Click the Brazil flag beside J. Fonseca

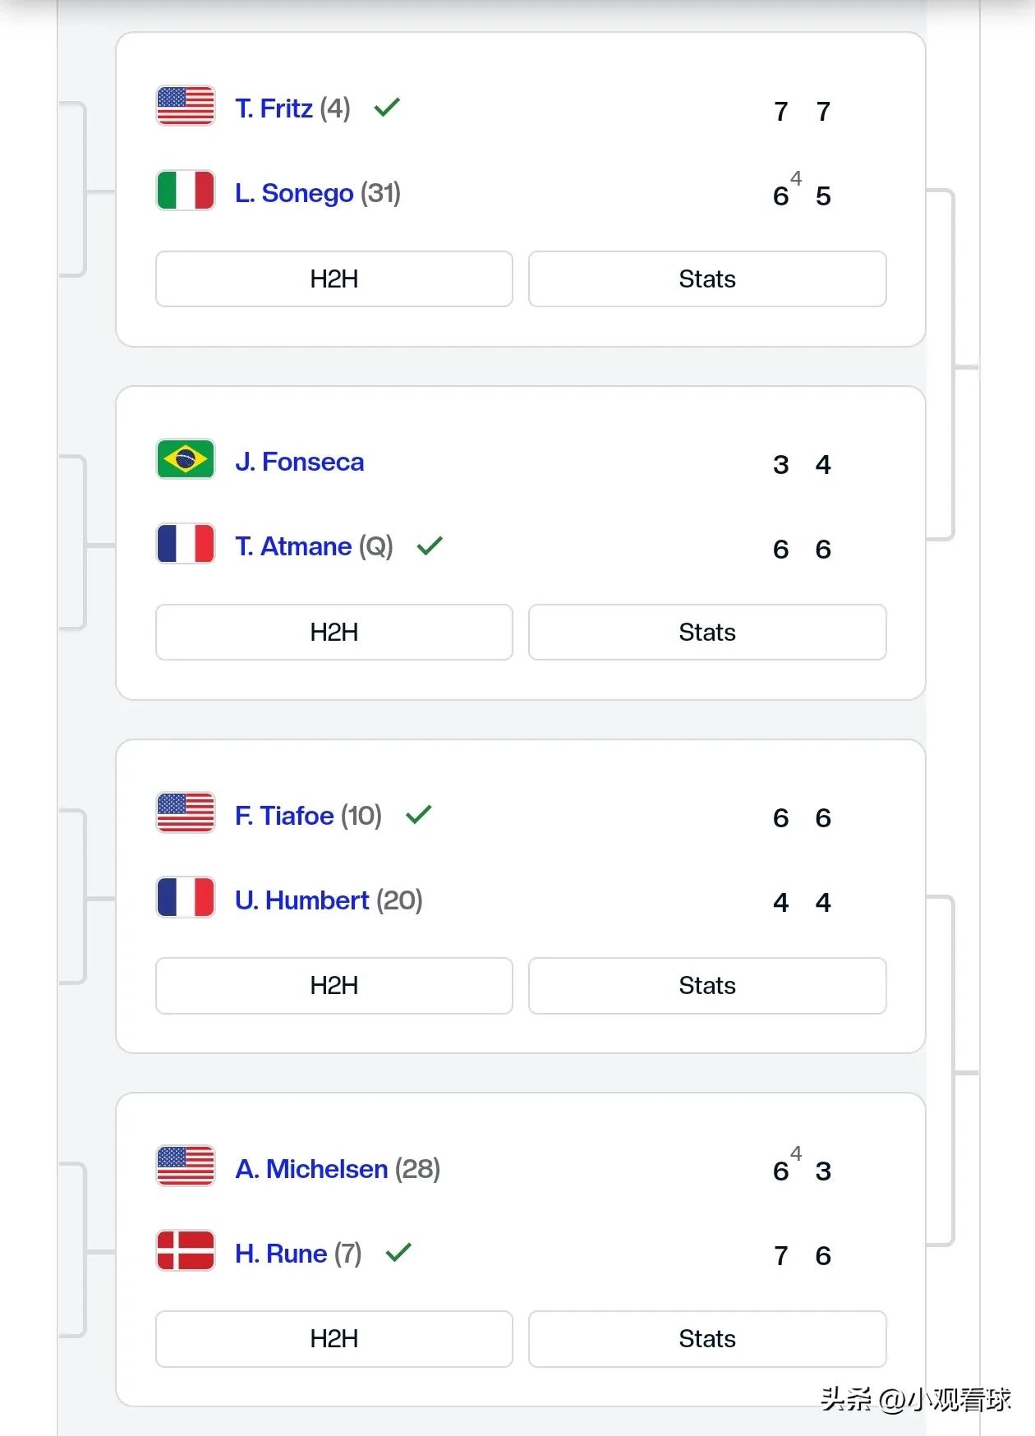[x=186, y=459]
